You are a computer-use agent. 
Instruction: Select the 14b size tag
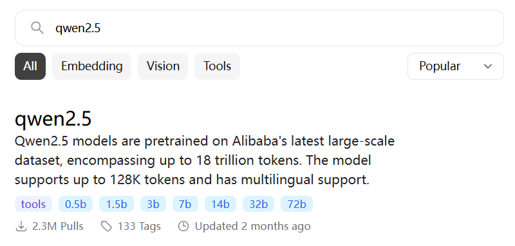(220, 204)
